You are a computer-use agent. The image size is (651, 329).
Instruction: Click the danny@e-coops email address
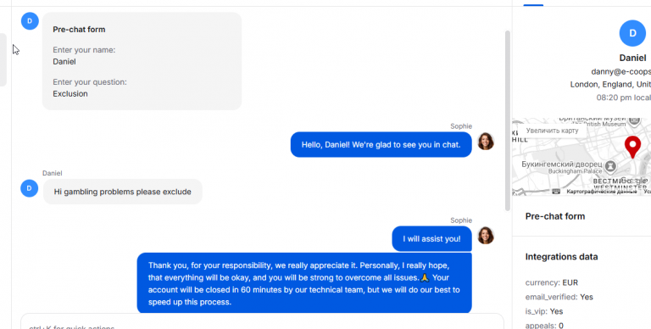[x=621, y=71]
